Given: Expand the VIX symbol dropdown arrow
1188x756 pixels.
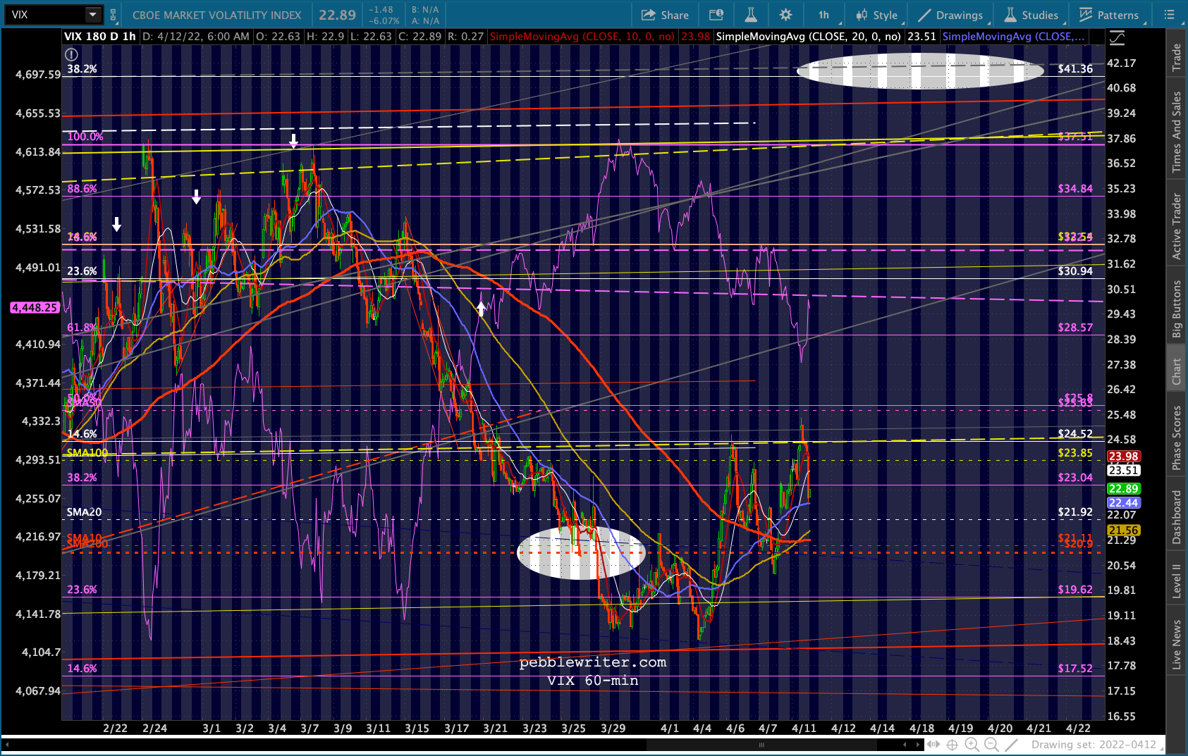Looking at the screenshot, I should (92, 14).
